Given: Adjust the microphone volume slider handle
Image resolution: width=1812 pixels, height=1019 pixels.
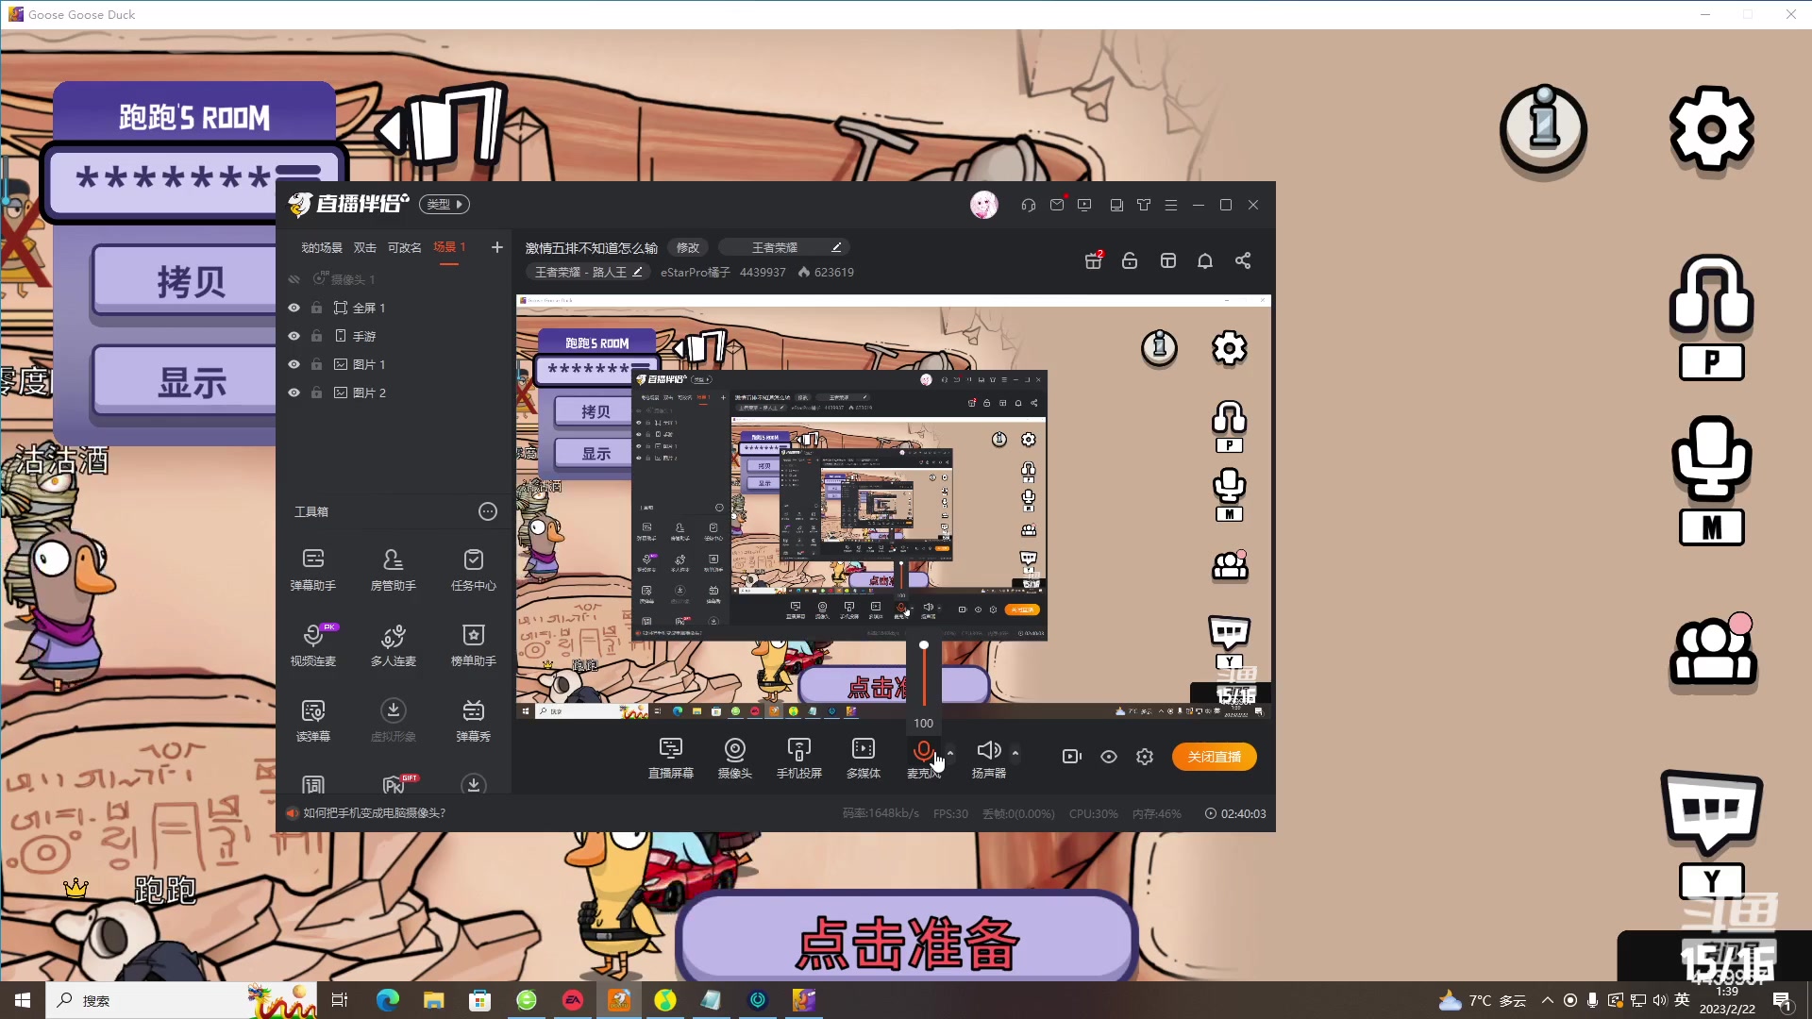Looking at the screenshot, I should [x=923, y=645].
